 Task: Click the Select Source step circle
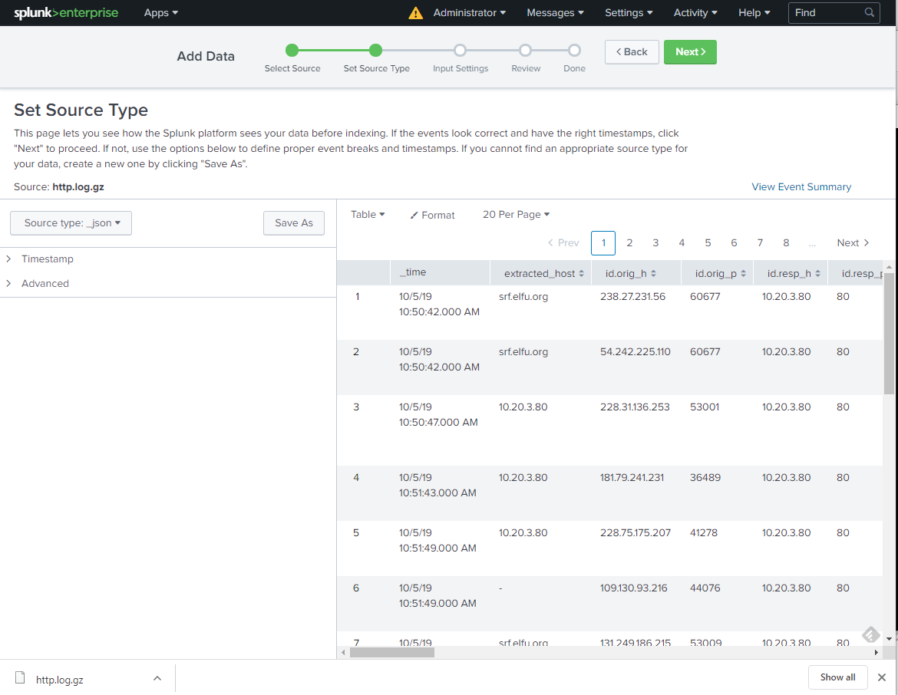(x=292, y=51)
